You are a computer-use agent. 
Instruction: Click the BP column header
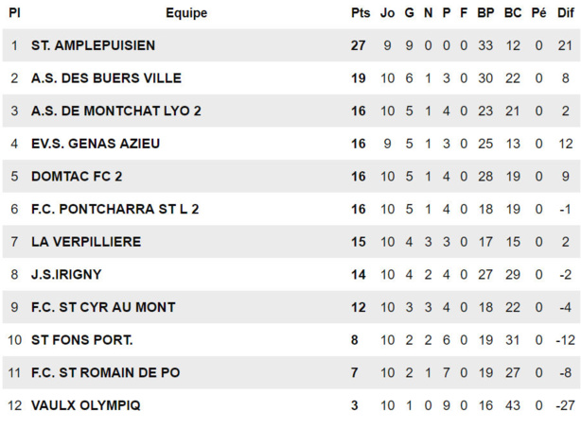pyautogui.click(x=485, y=13)
